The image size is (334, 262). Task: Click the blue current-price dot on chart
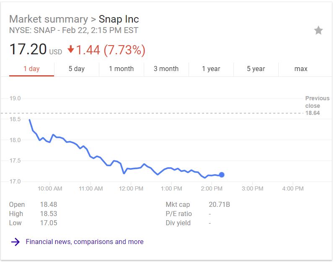pyautogui.click(x=222, y=175)
